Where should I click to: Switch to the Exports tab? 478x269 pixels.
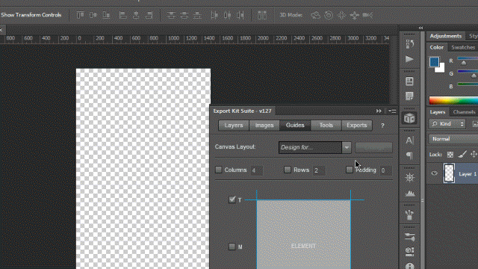tap(357, 126)
